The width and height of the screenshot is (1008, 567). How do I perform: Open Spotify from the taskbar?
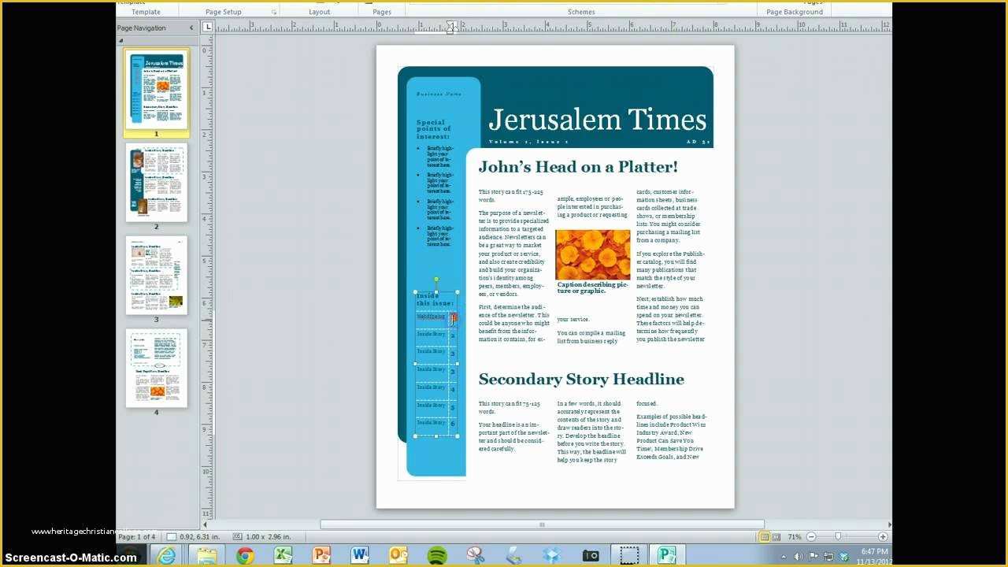pyautogui.click(x=437, y=555)
